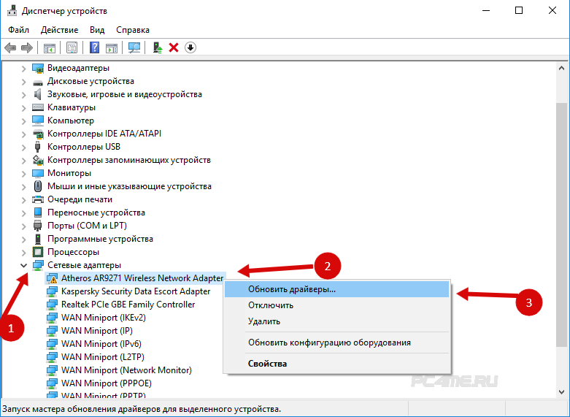This screenshot has width=570, height=417.
Task: Click the Звуковые устройства speaker icon
Action: (38, 94)
